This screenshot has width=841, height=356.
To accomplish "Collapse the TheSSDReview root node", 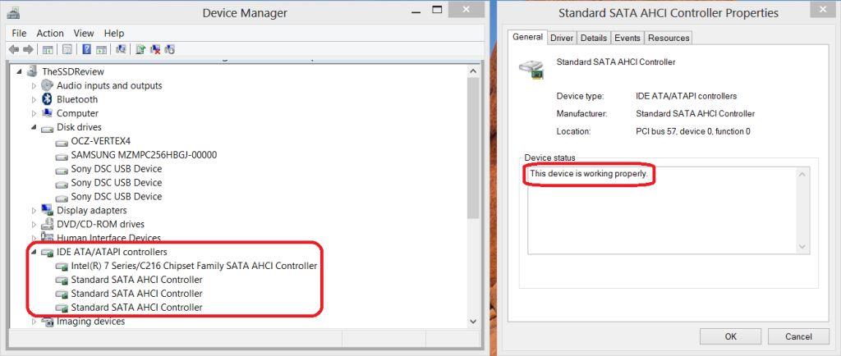I will [x=21, y=71].
